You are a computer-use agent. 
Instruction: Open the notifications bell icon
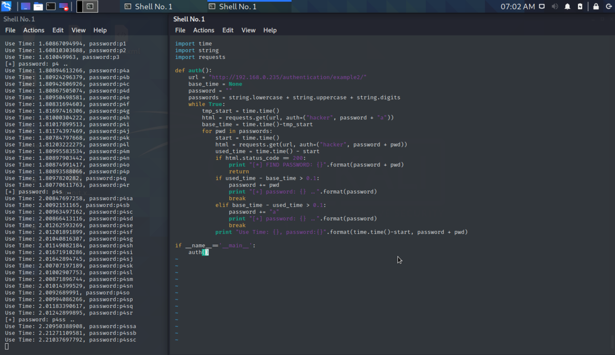coord(567,7)
